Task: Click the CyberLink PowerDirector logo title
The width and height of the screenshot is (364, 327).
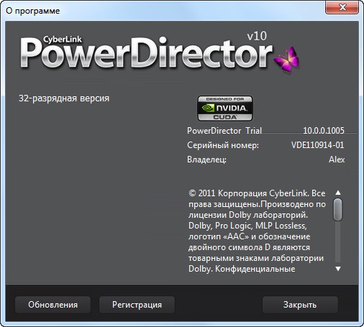Action: click(x=146, y=52)
